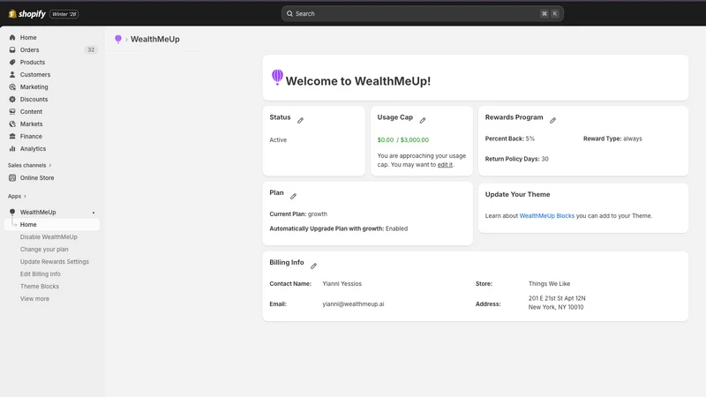Open the Orders count badge showing 32

91,50
